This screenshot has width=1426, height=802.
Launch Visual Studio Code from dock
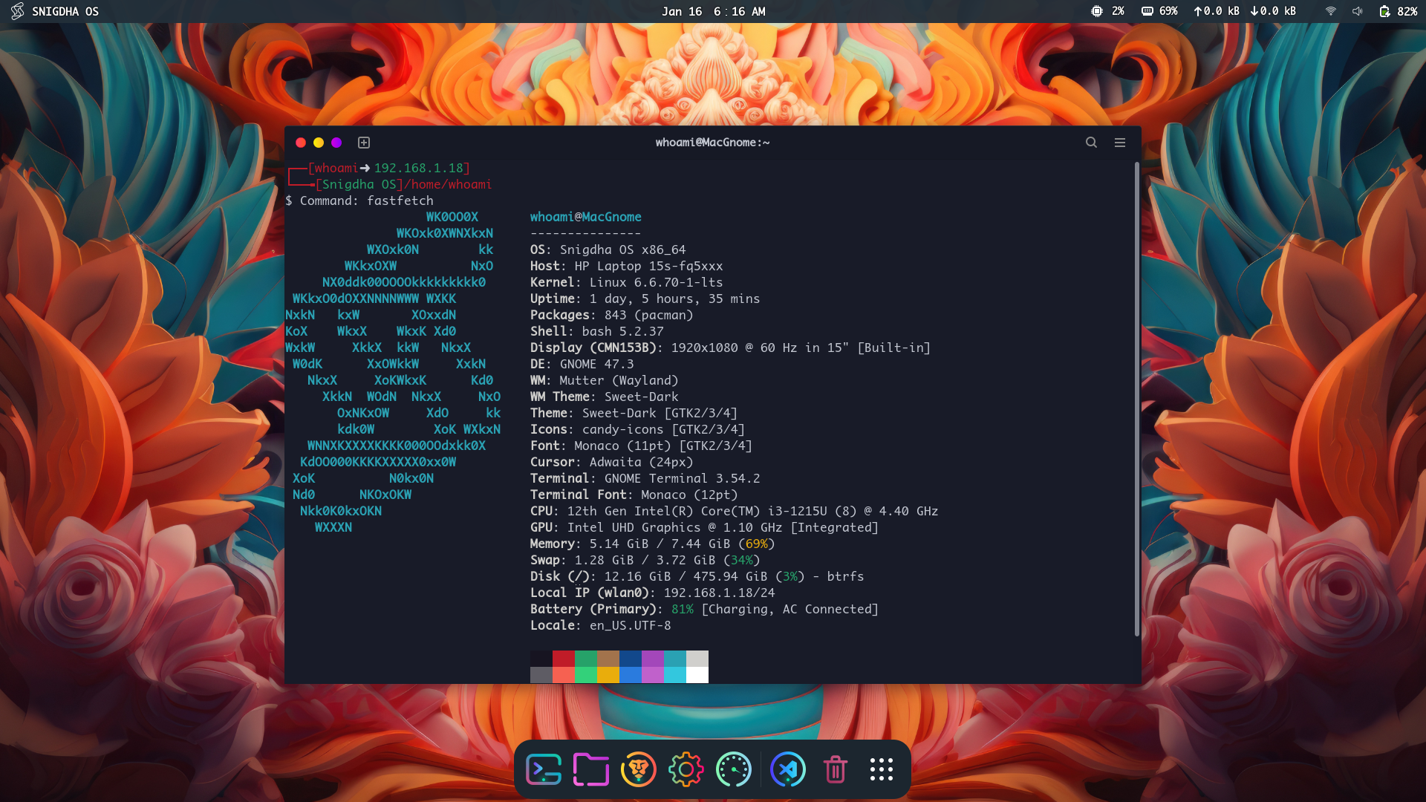[788, 769]
